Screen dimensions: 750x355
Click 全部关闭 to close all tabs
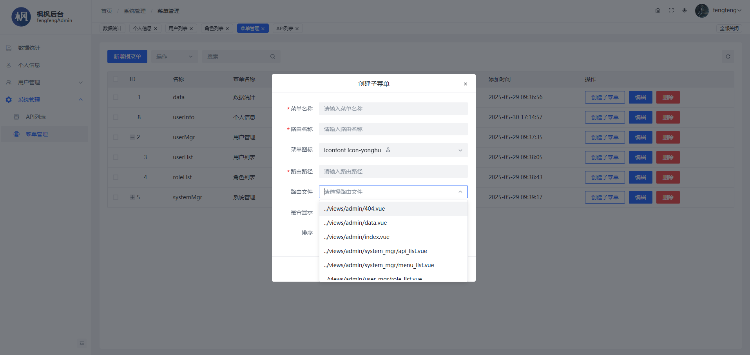tap(729, 29)
